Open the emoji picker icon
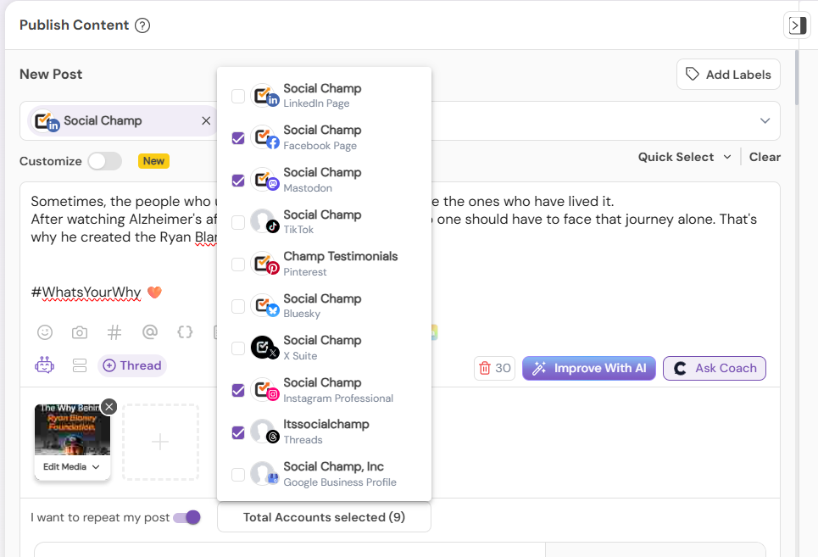This screenshot has height=557, width=818. coord(45,332)
